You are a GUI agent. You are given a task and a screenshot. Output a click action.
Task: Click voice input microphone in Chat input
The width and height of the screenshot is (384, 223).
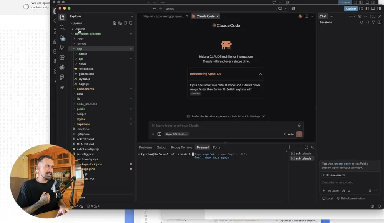tap(370, 191)
